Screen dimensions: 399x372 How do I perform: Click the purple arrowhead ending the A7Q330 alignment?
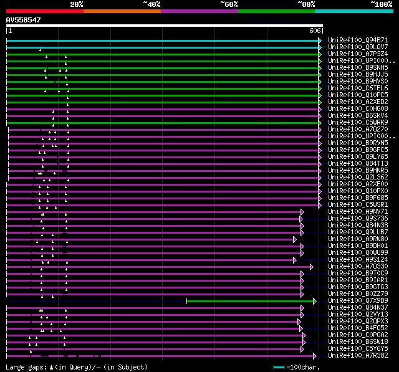tap(312, 267)
